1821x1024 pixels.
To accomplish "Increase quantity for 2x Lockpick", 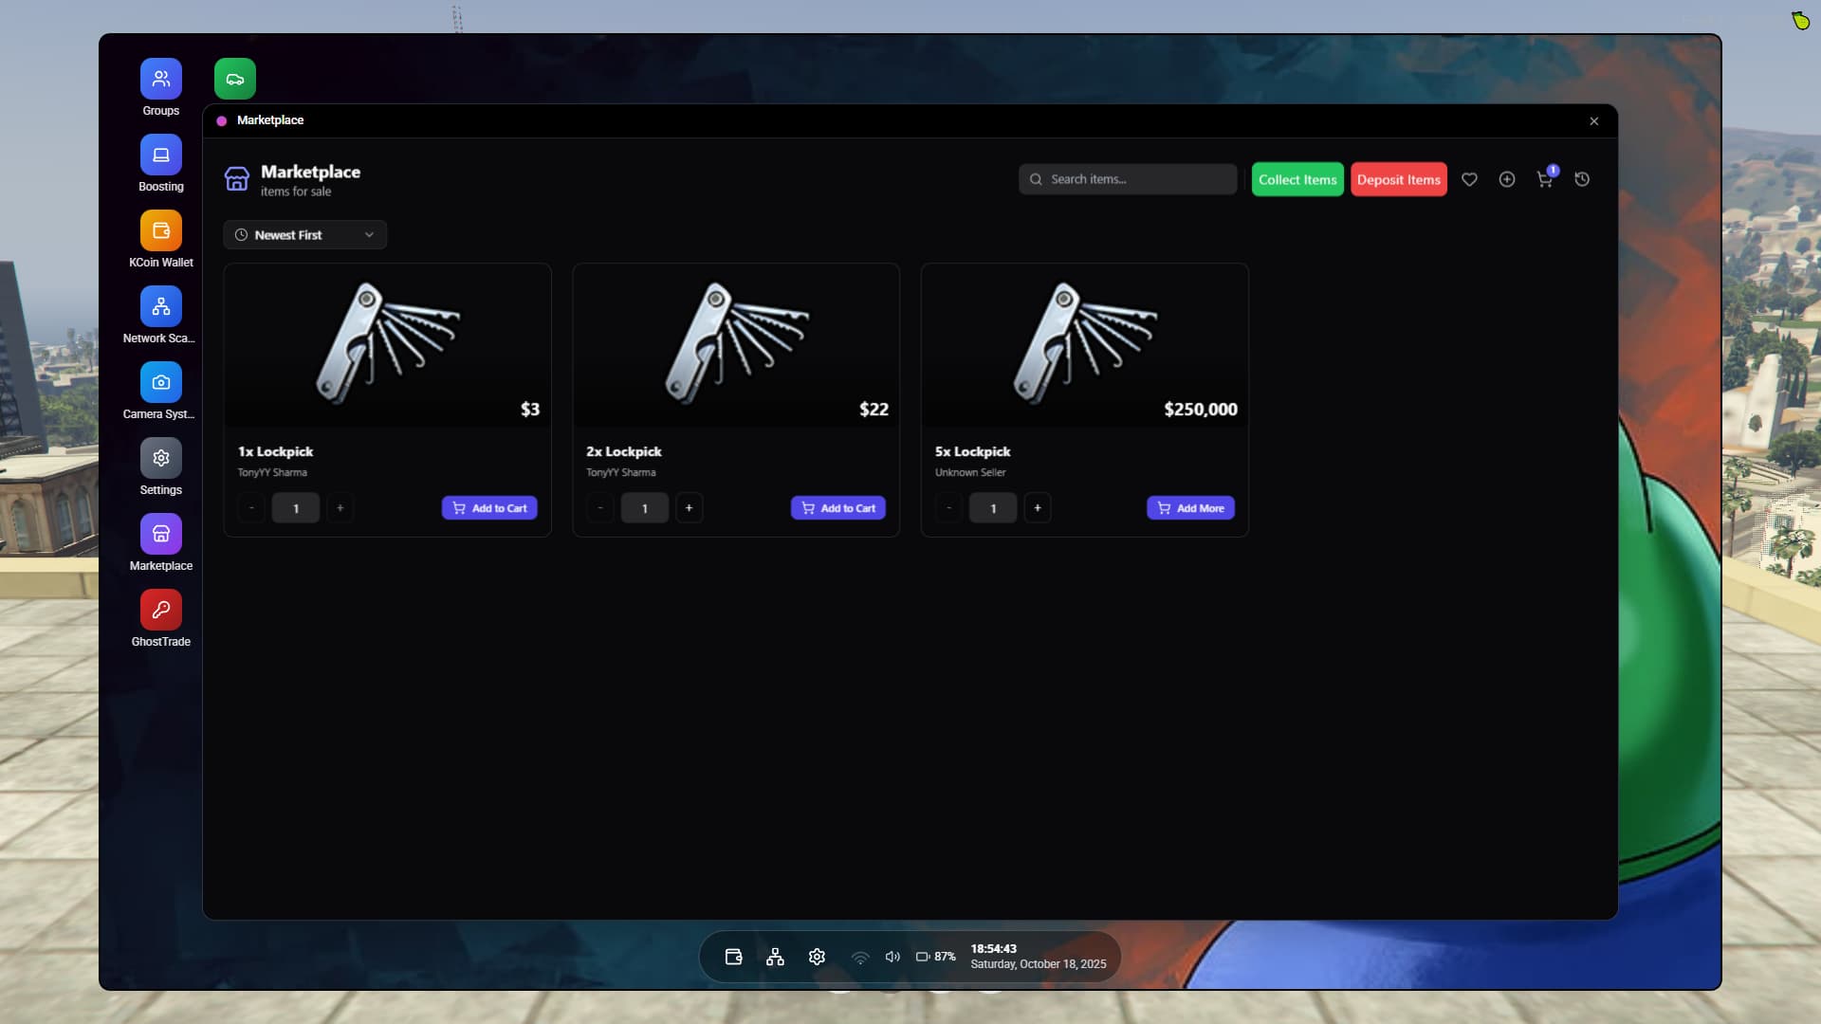I will pos(689,508).
